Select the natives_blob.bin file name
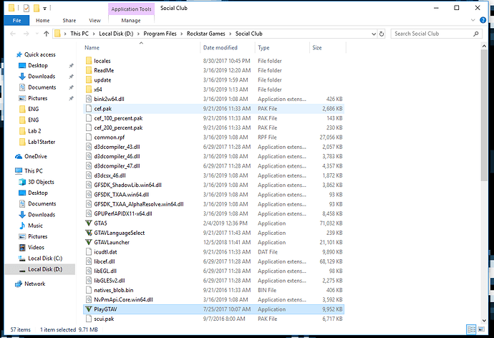494x338 pixels. [x=113, y=290]
